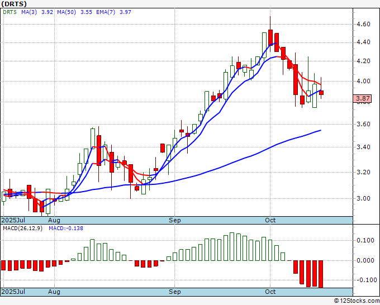Click the EMA(7) value 3.97
Screen dimensions: 380x305
click(x=126, y=12)
